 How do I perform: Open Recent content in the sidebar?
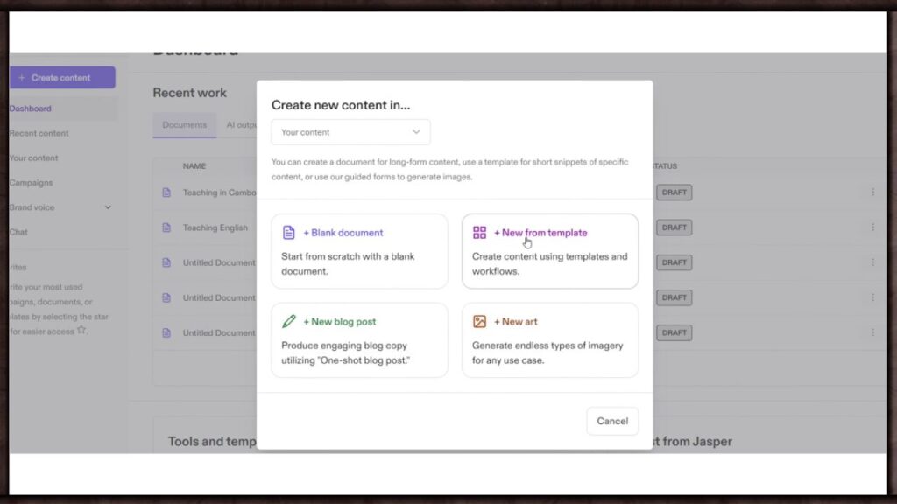coord(39,133)
